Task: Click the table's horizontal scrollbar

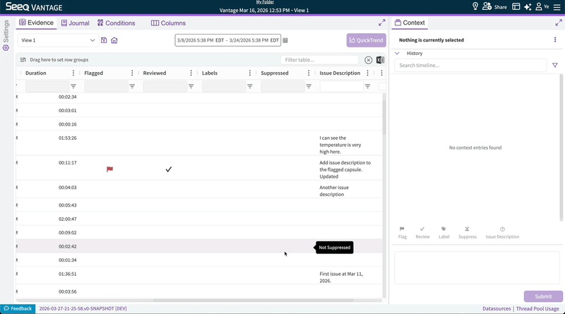Action: (254, 301)
